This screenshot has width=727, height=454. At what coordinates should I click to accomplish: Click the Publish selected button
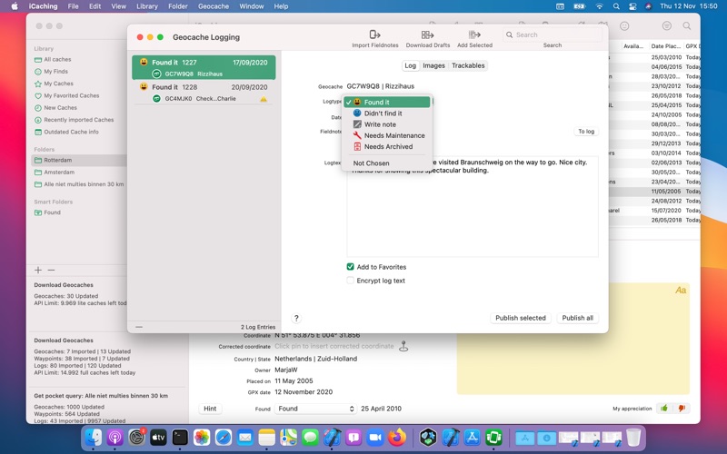coord(520,318)
